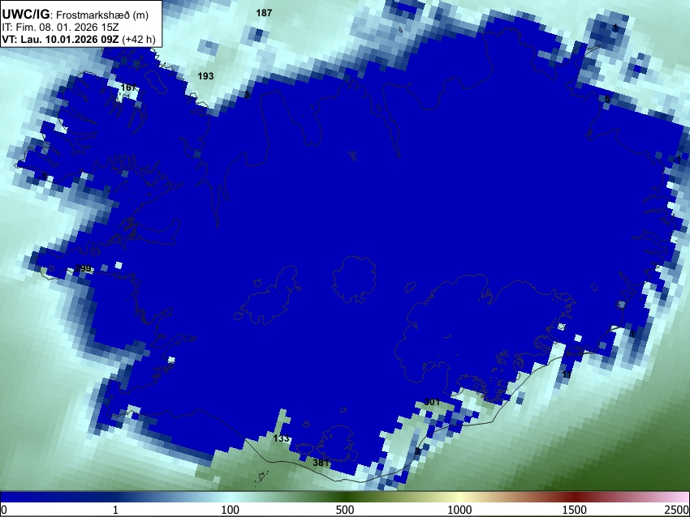The height and width of the screenshot is (517, 690).
Task: Click the map value 301
Action: pyautogui.click(x=432, y=402)
